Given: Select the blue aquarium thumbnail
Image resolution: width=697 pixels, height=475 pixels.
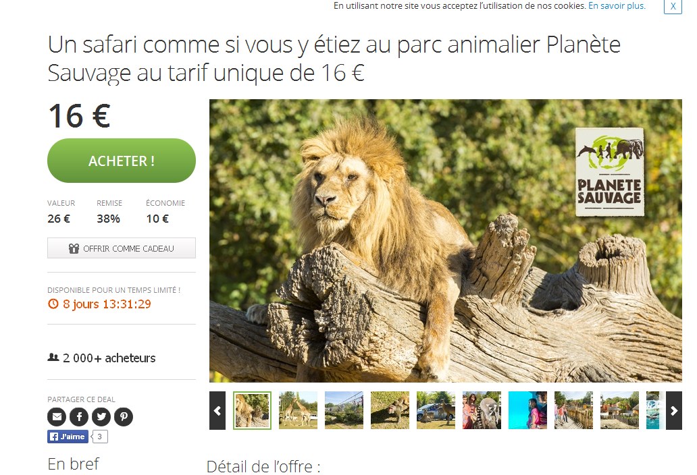Looking at the screenshot, I should point(527,410).
